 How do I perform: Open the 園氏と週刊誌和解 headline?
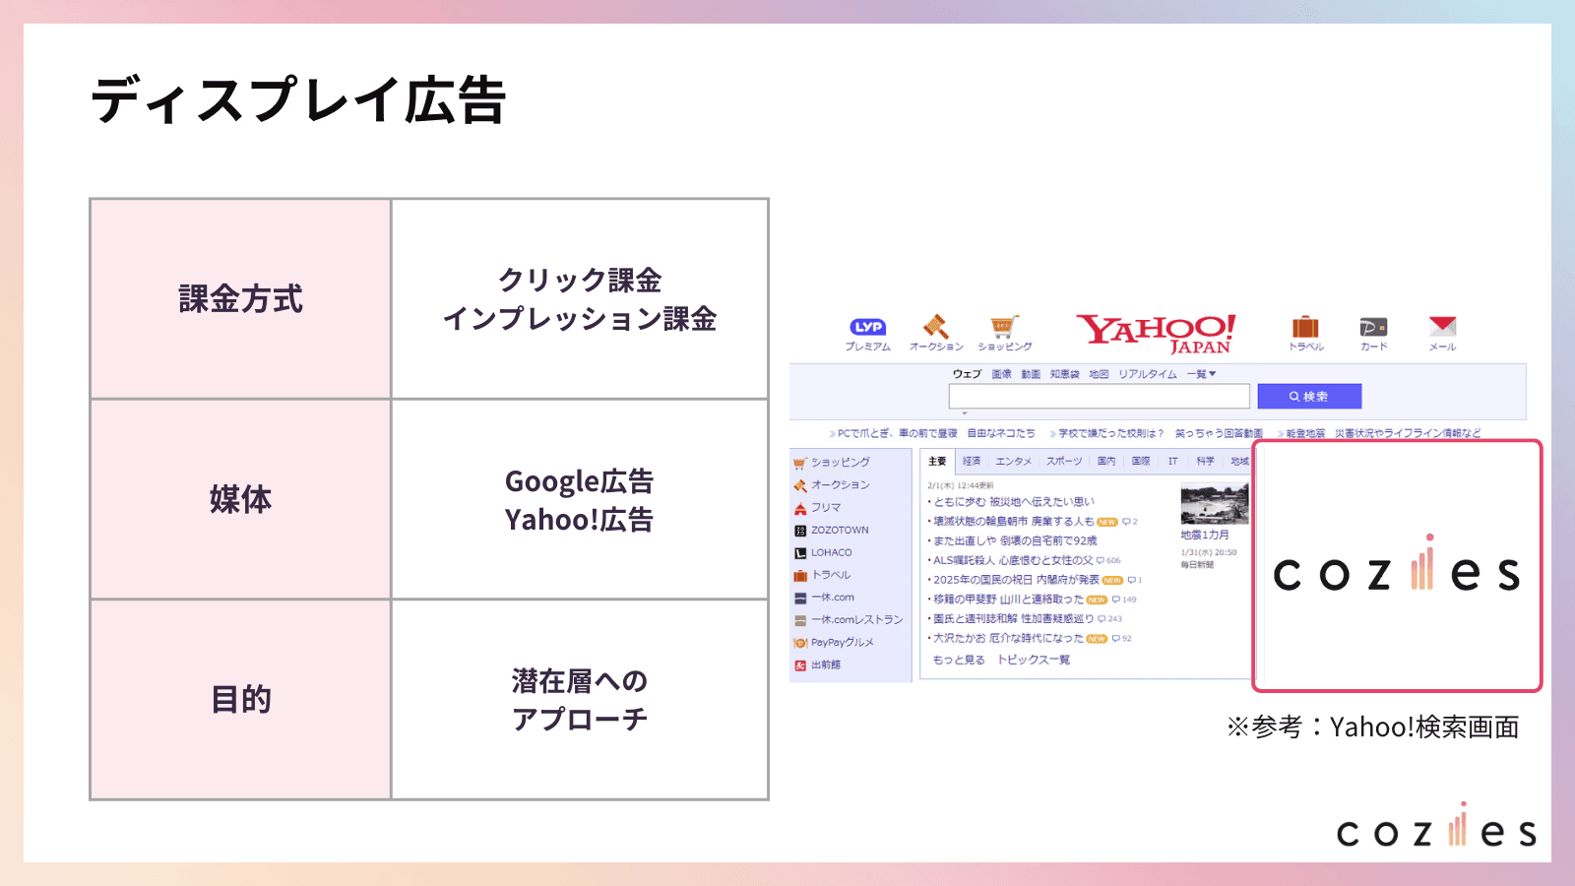[x=1014, y=619]
